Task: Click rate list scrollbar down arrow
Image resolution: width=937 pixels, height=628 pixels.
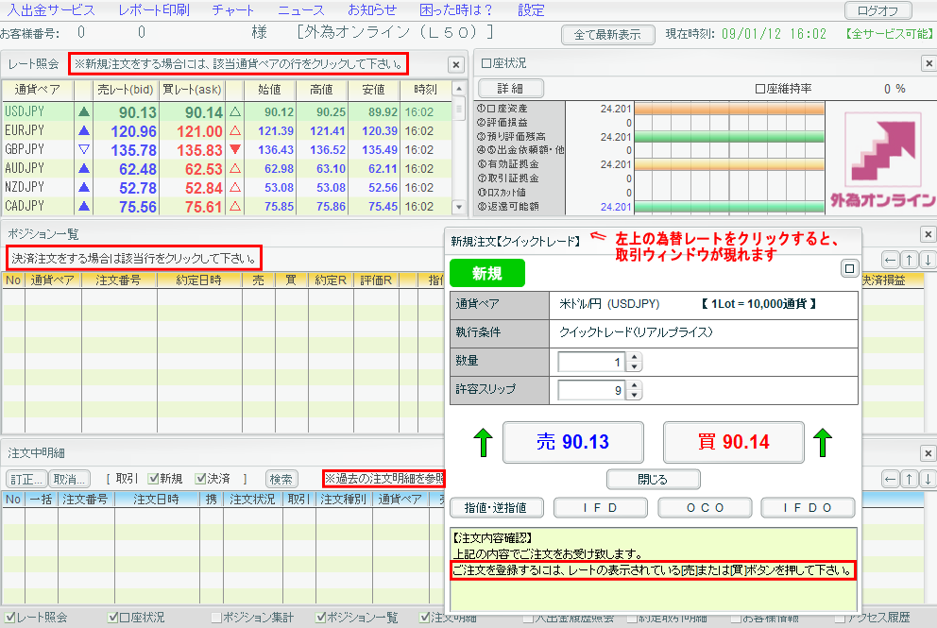Action: click(x=459, y=208)
